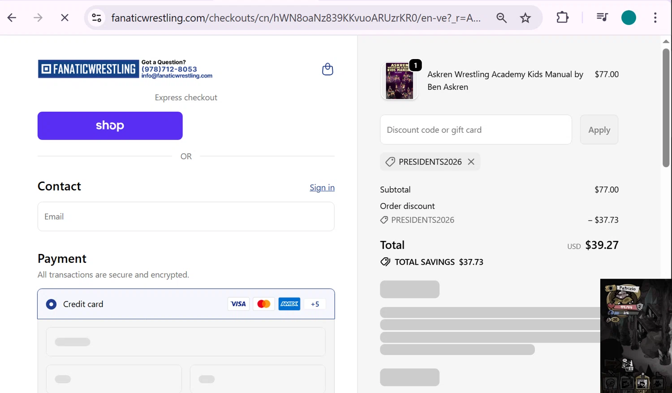Select the Credit card radio button
Screen dimensions: 672x393
coord(51,304)
